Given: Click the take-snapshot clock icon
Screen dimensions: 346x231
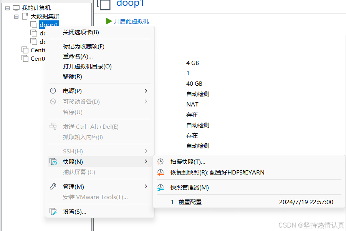Looking at the screenshot, I should click(161, 162).
